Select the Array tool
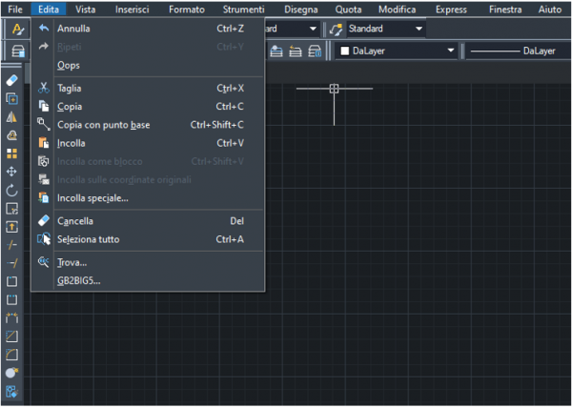 11,153
